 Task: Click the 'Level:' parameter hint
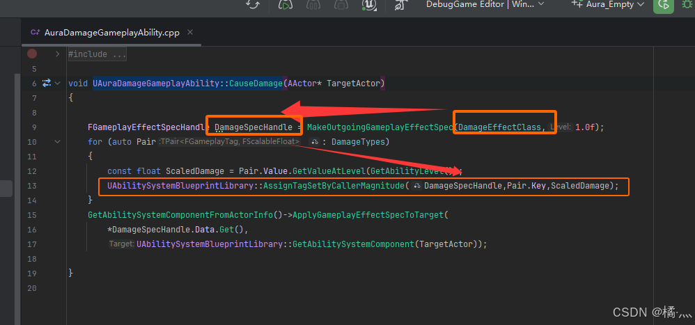point(560,127)
